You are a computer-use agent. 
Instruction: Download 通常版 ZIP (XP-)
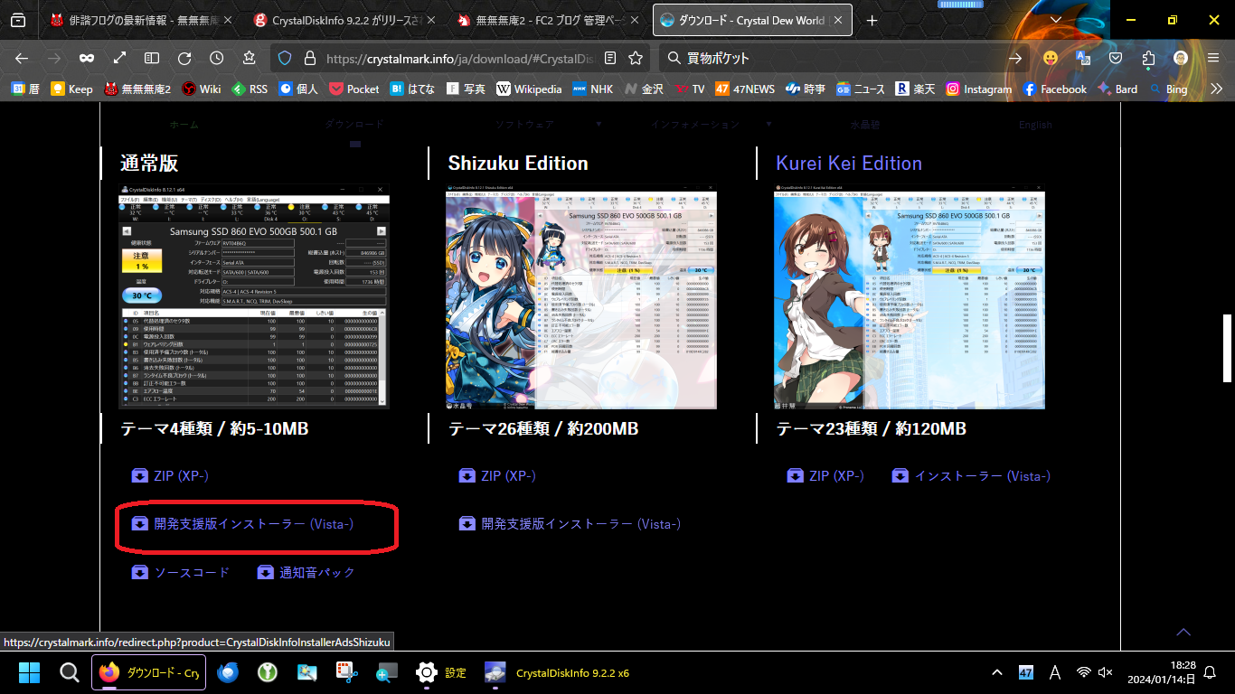click(x=170, y=475)
